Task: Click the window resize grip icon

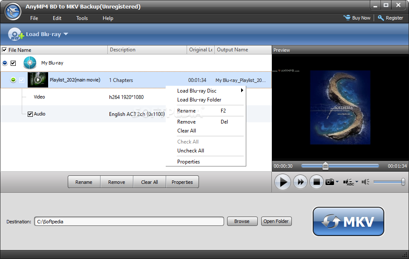Action: pyautogui.click(x=405, y=255)
